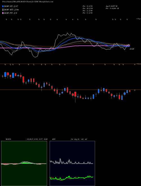The width and height of the screenshot is (141, 186).
Task: Select the 'DOW PT: 2.9' label
Action: click(x=10, y=13)
